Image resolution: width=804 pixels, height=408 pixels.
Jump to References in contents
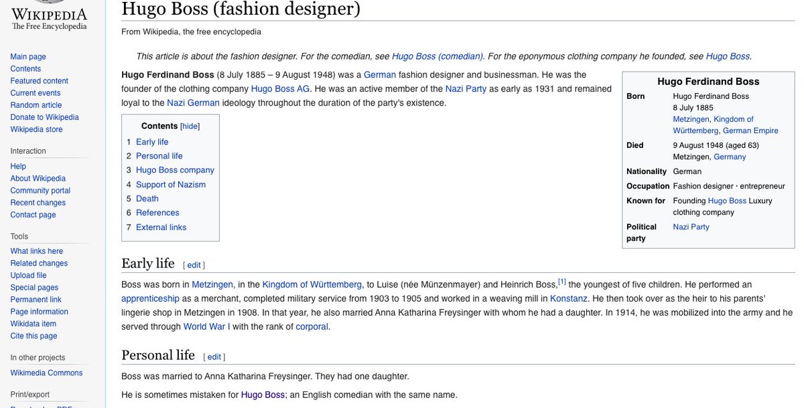click(x=157, y=213)
